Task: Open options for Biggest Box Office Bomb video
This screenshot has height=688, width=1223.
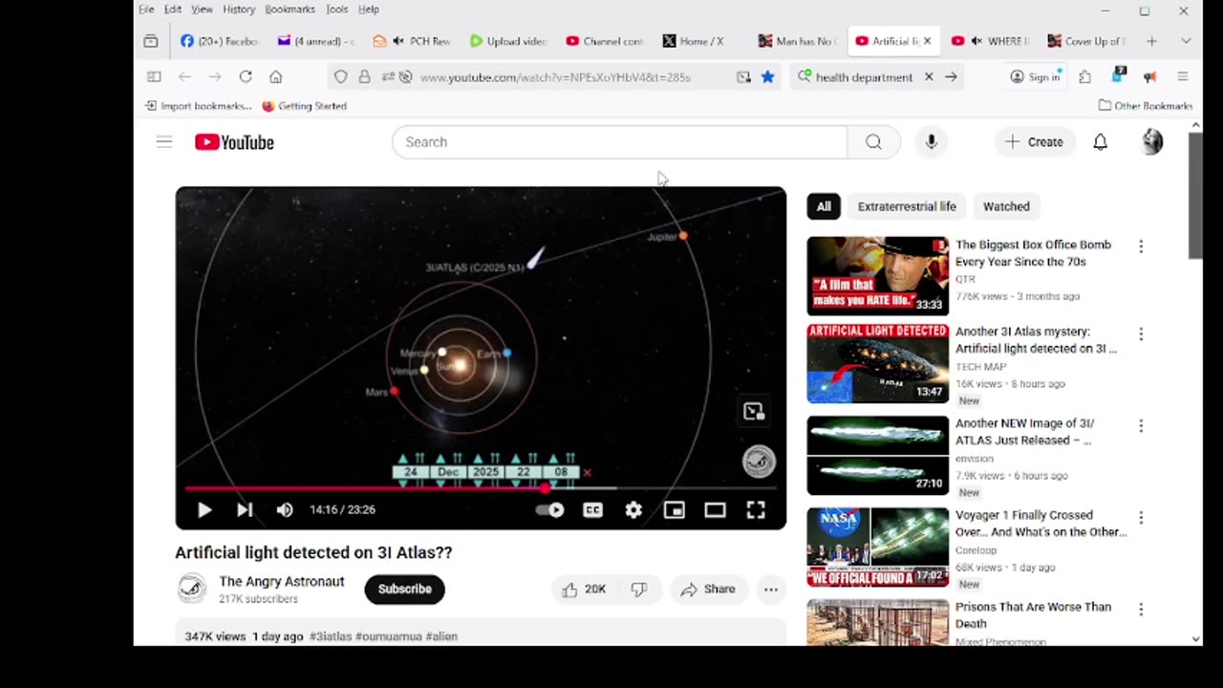Action: coord(1141,247)
